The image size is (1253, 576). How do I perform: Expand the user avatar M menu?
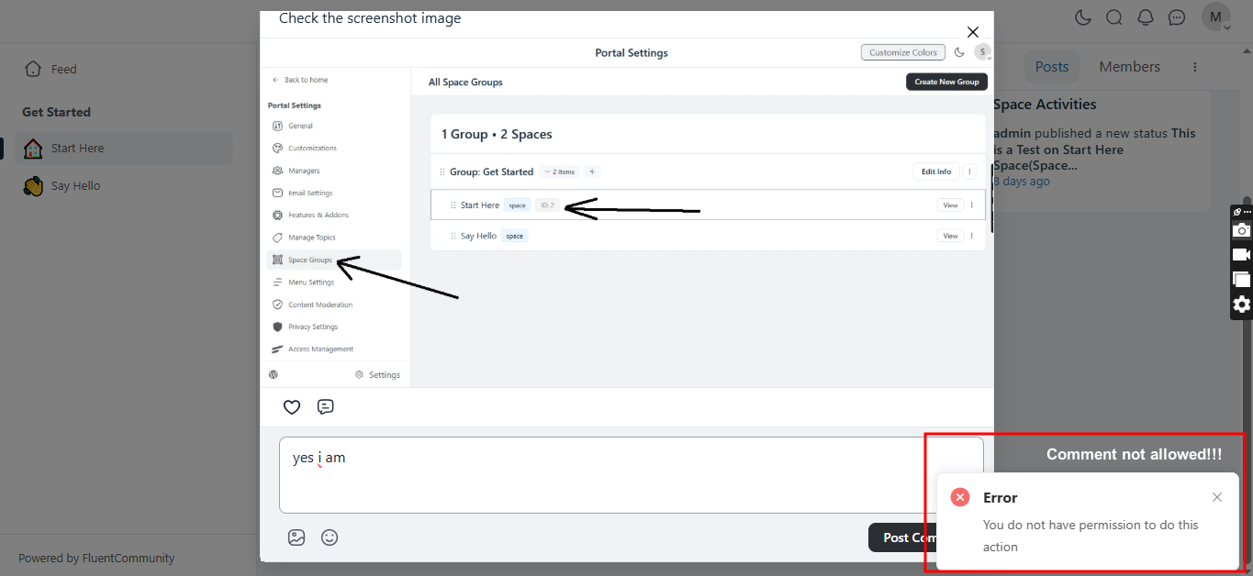[x=1216, y=17]
